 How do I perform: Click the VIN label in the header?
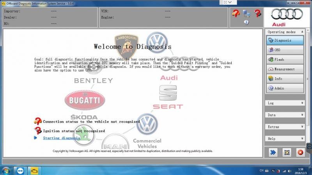pyautogui.click(x=105, y=11)
